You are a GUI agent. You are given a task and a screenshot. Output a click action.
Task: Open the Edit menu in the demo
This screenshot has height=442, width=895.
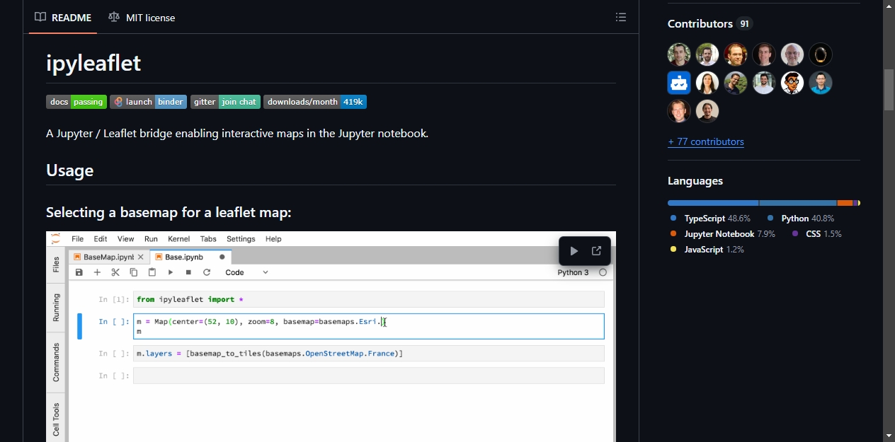(x=101, y=239)
